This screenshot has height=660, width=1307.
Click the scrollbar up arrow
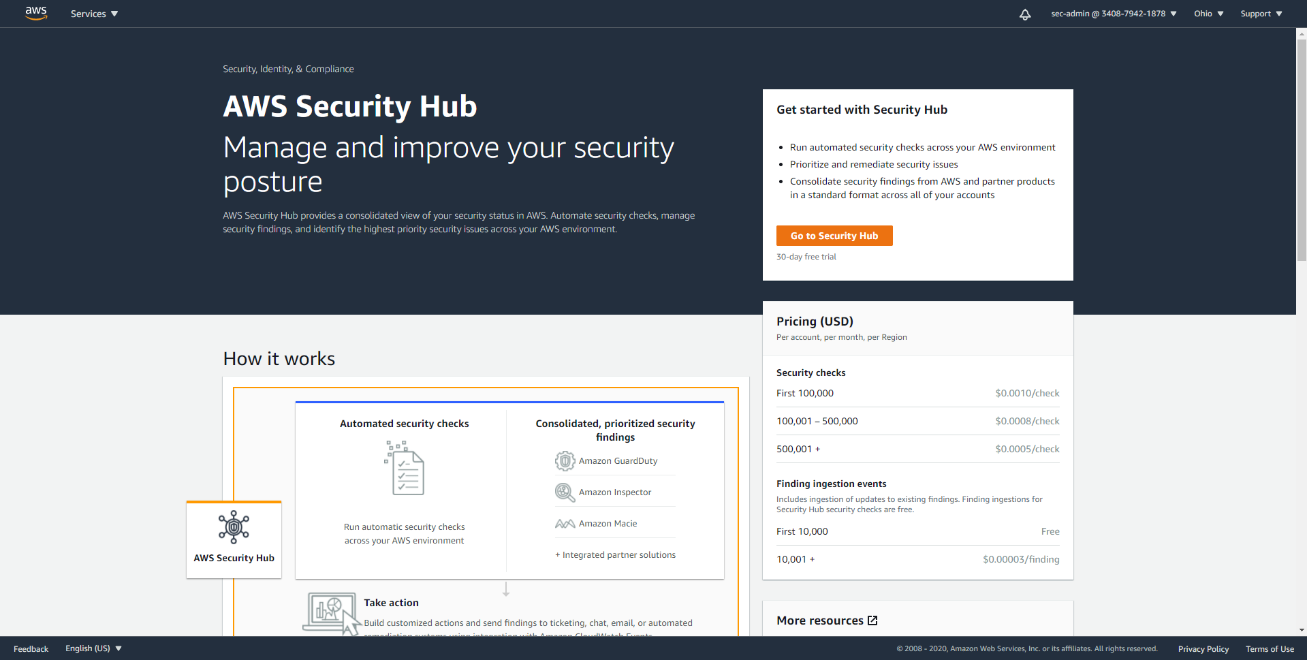1302,33
